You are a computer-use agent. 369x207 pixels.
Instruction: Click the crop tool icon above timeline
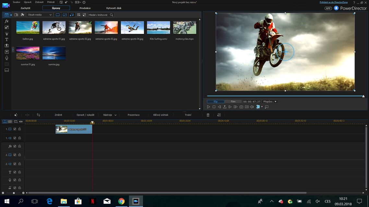click(38, 115)
